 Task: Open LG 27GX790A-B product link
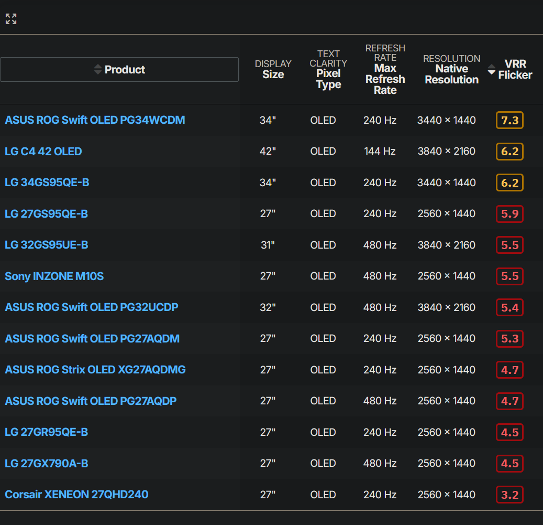pyautogui.click(x=47, y=463)
